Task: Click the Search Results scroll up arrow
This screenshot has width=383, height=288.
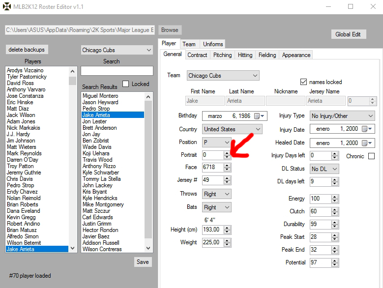Action: [148, 97]
